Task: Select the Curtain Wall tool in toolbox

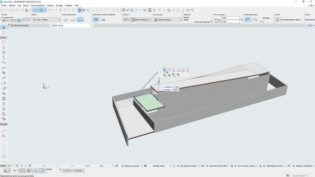Action: [x=3, y=99]
